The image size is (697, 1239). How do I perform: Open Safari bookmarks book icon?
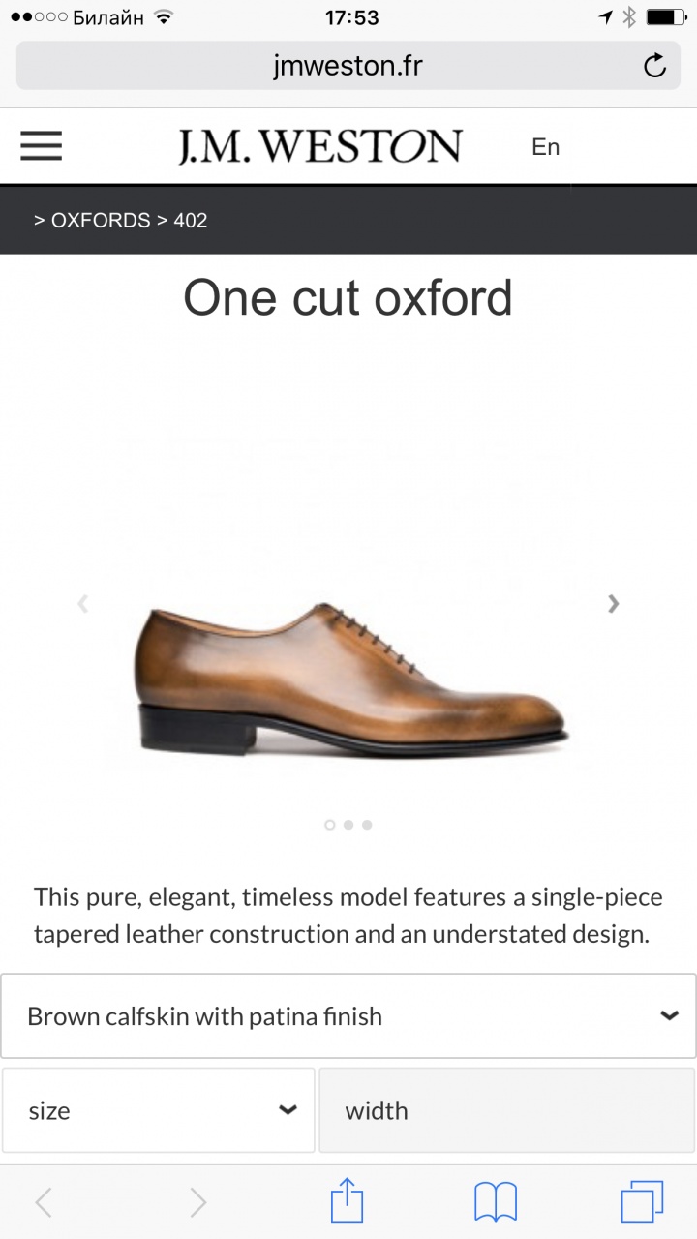(495, 1202)
